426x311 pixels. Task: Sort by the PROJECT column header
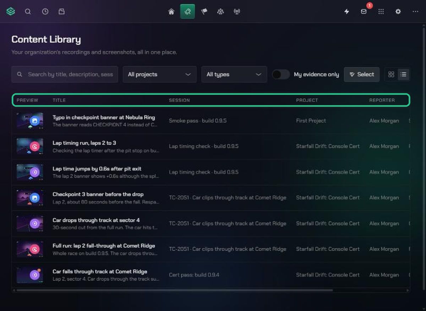pyautogui.click(x=307, y=100)
